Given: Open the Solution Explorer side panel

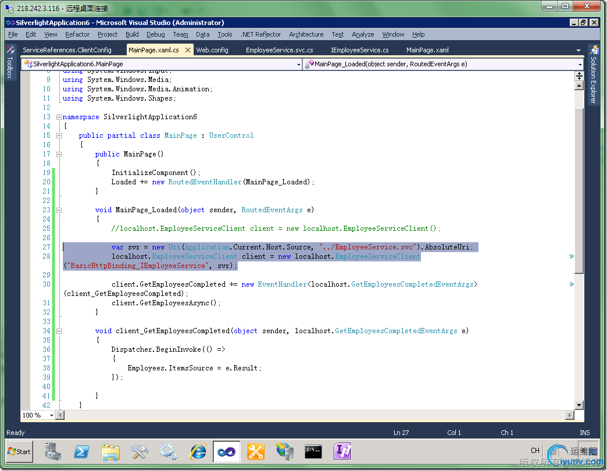Looking at the screenshot, I should [593, 74].
